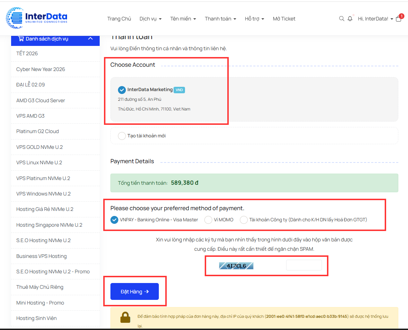The image size is (408, 330).
Task: Click the logged IP address text
Action: pyautogui.click(x=307, y=316)
